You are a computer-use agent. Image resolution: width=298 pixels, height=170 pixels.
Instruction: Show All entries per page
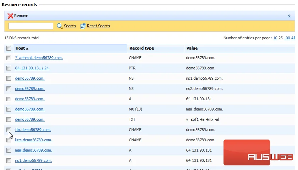click(x=293, y=38)
